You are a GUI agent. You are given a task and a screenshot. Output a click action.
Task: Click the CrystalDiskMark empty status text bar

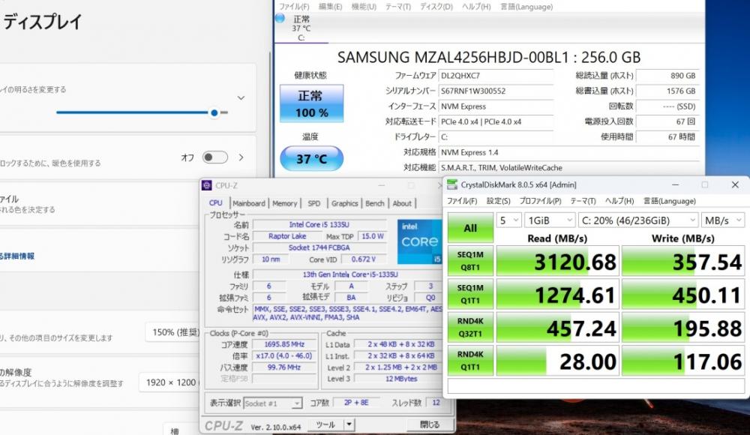596,386
